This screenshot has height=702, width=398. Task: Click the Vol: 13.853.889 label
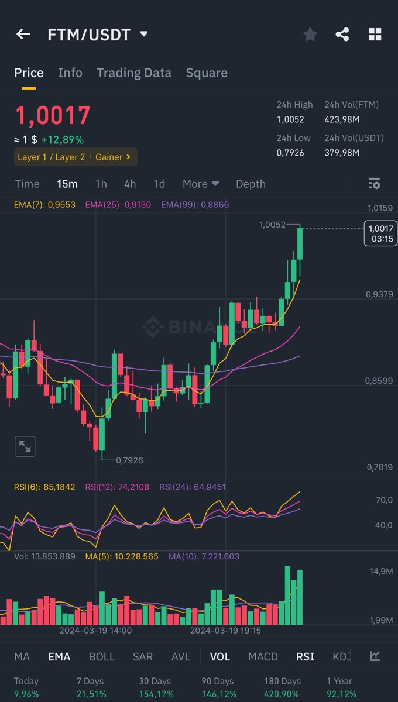coord(45,556)
